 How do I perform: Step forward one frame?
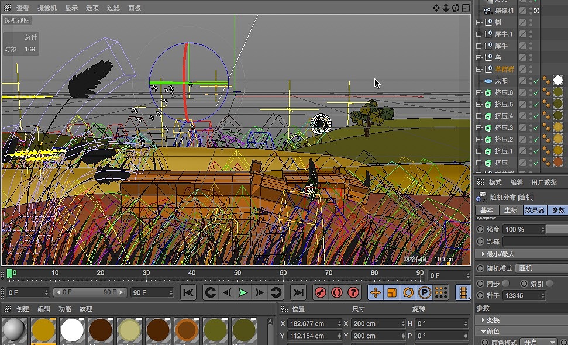(x=259, y=292)
